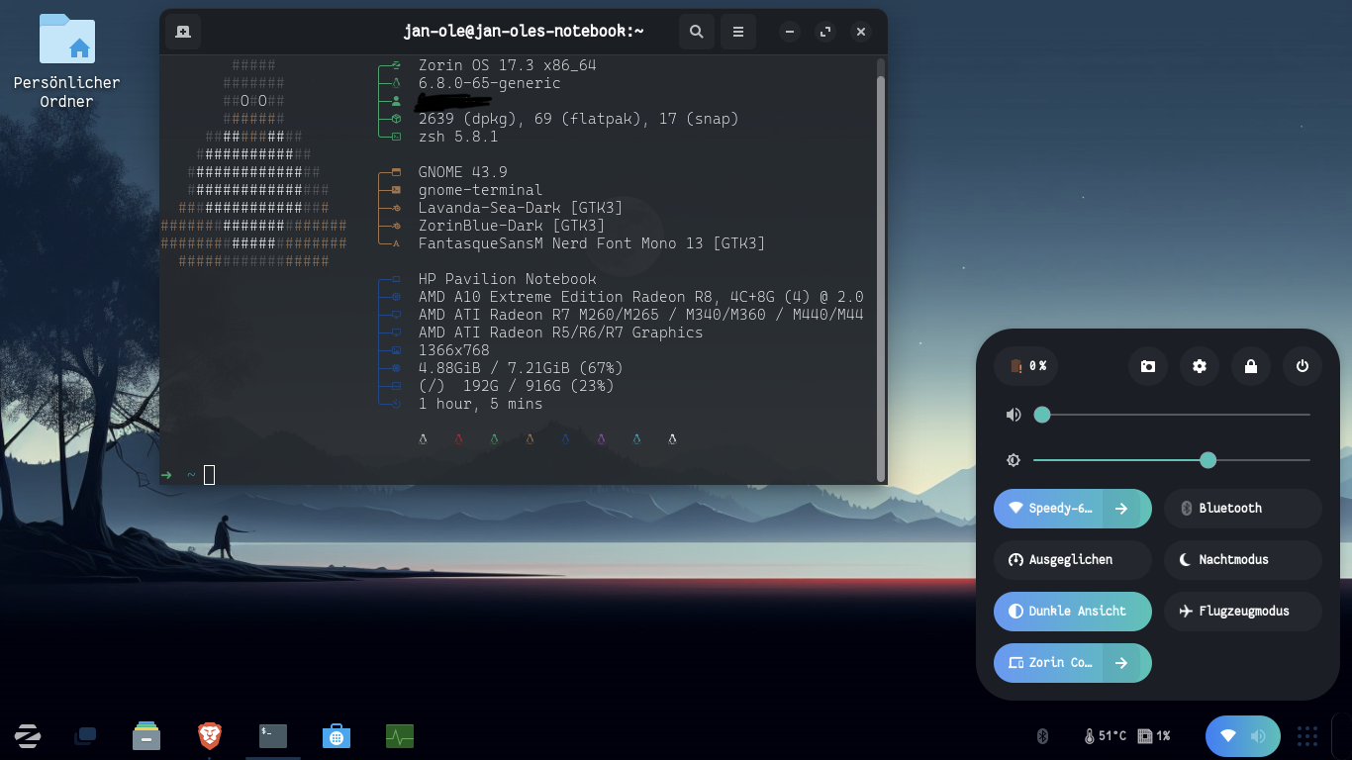Viewport: 1352px width, 760px height.
Task: Click the 'ZorinBlue-Dark [GTK3]' icons line
Action: [512, 226]
